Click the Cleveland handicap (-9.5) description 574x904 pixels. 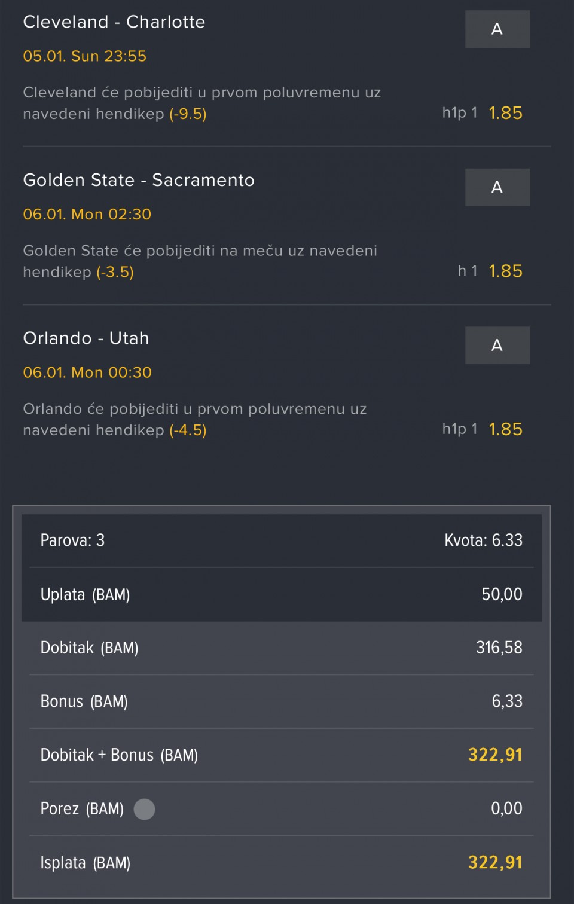[x=201, y=103]
